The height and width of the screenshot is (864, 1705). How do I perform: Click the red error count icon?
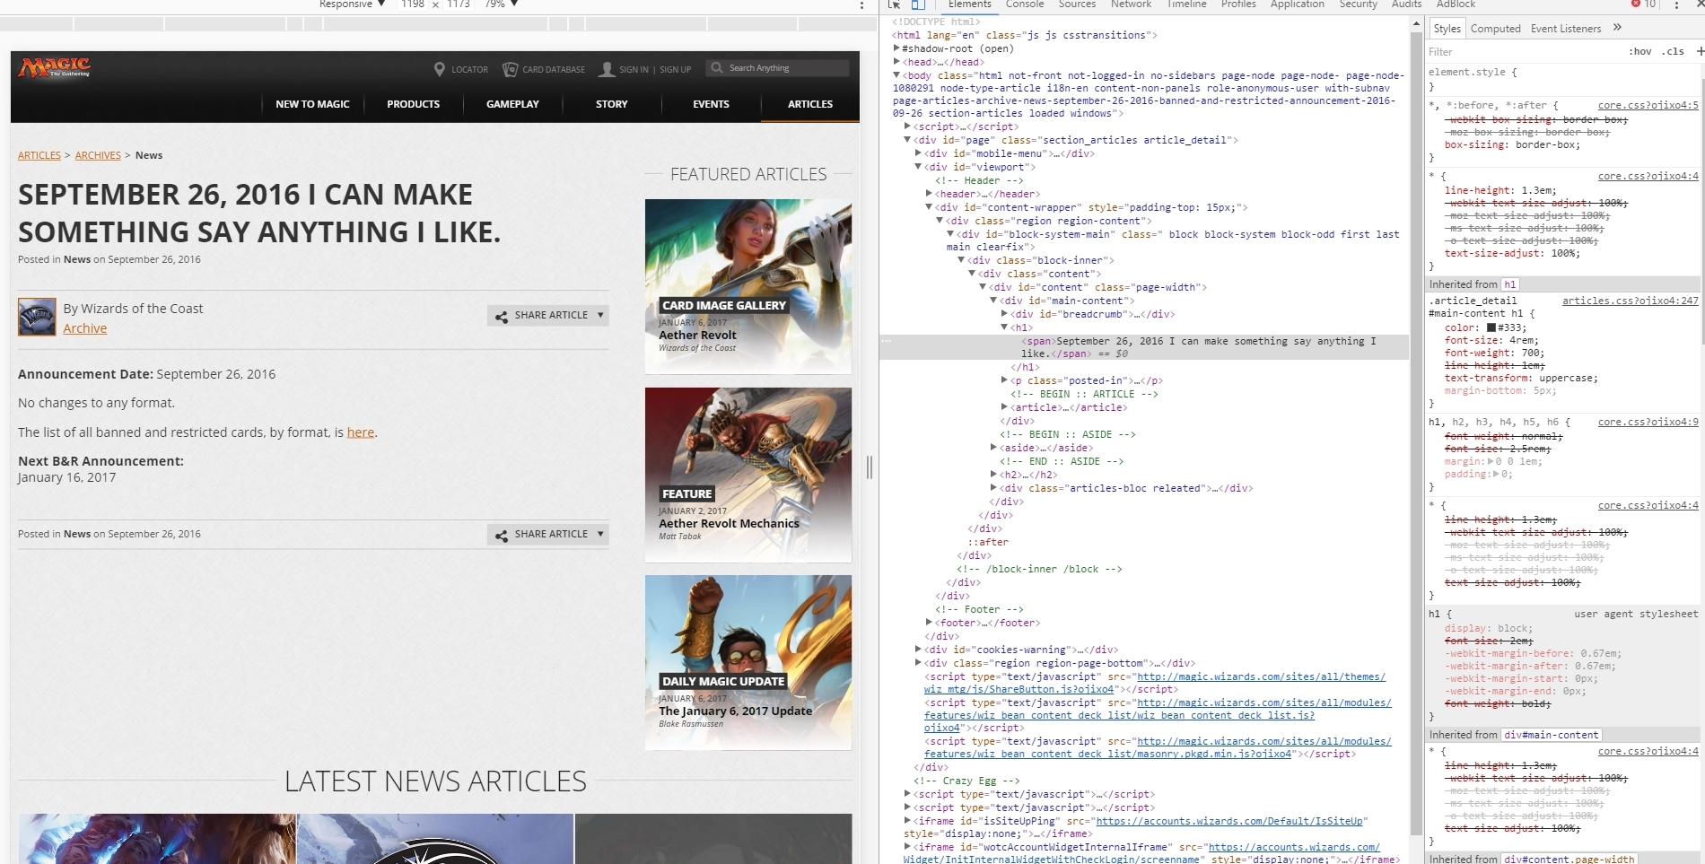click(x=1636, y=4)
